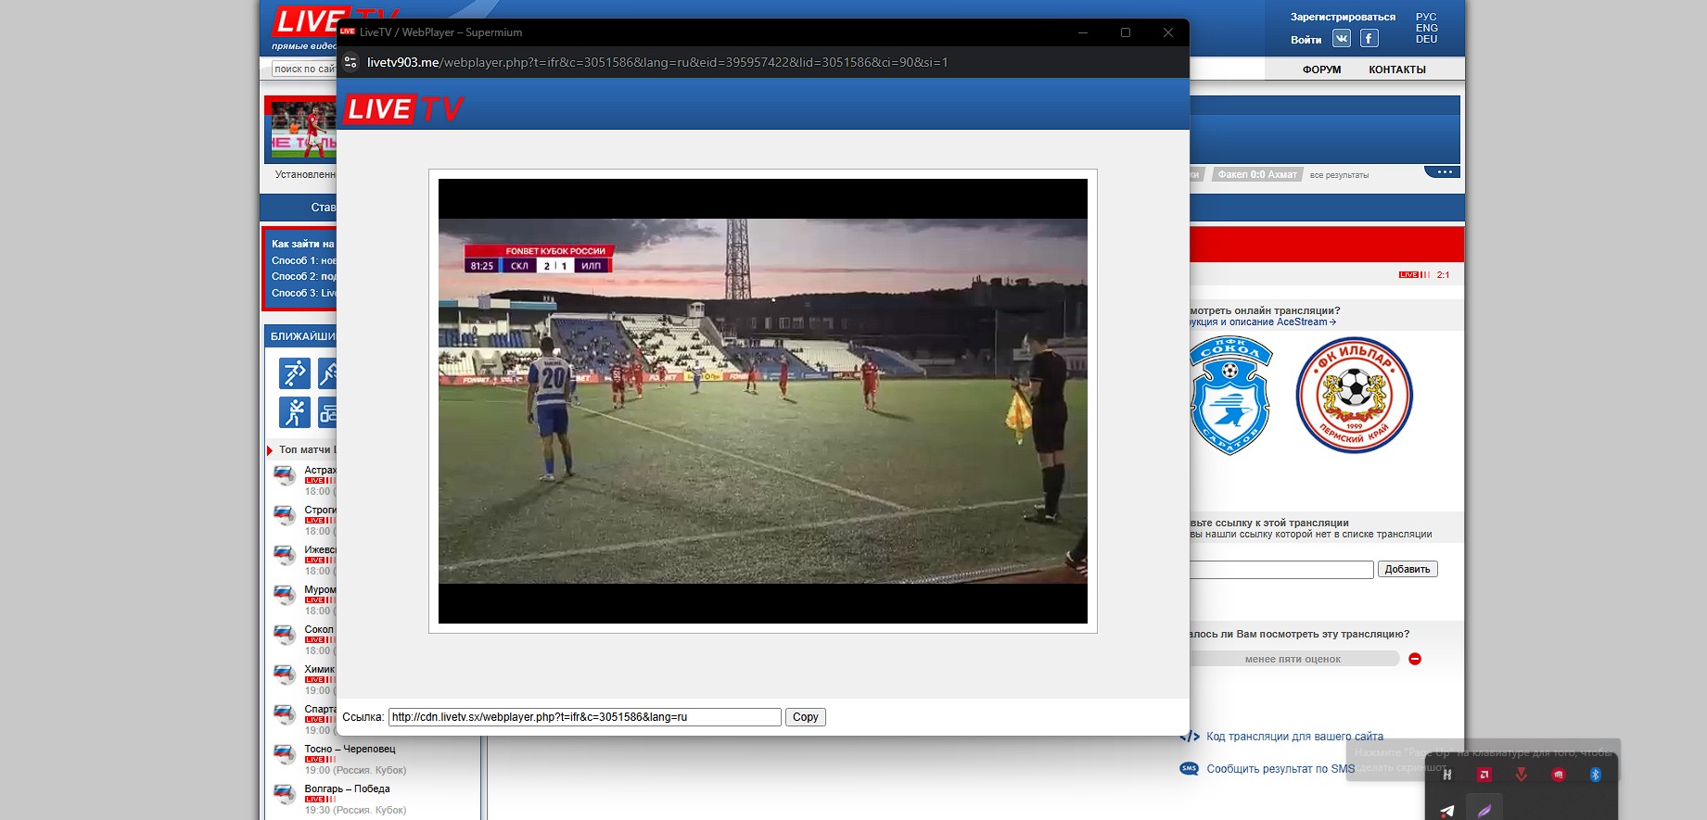The image size is (1707, 820).
Task: Click the LIVE 2:1 score indicator
Action: (x=1424, y=274)
